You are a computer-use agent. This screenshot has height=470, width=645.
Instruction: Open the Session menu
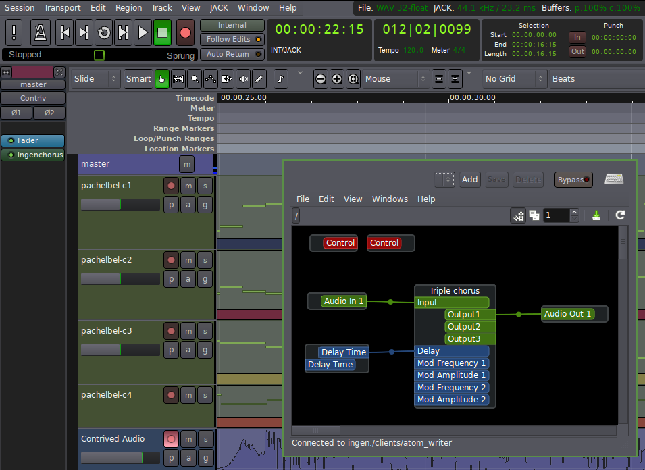click(x=20, y=8)
